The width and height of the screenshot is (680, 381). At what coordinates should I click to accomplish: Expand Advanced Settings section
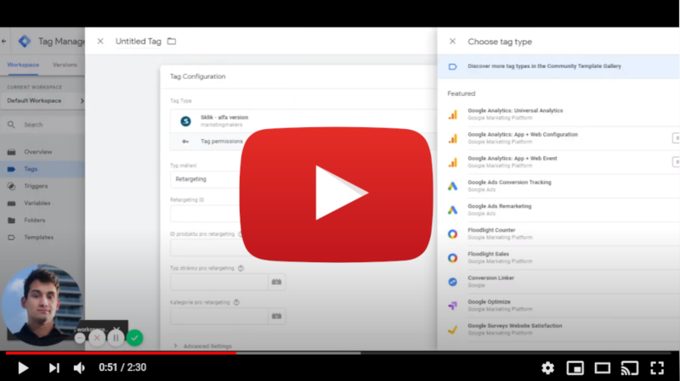point(202,346)
